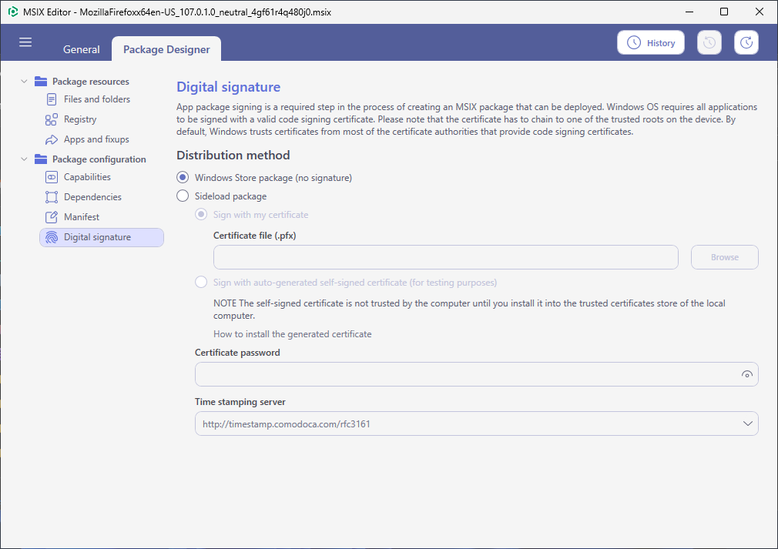Click the Distribution method heading

[233, 156]
